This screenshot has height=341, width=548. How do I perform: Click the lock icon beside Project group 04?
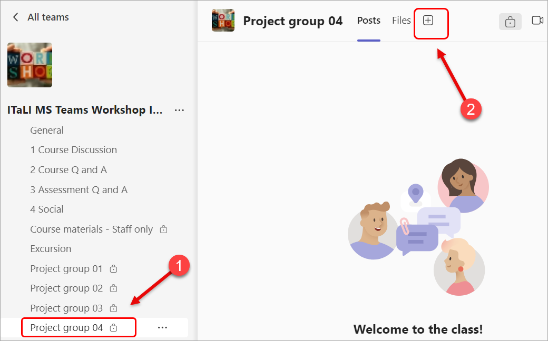[x=113, y=327]
